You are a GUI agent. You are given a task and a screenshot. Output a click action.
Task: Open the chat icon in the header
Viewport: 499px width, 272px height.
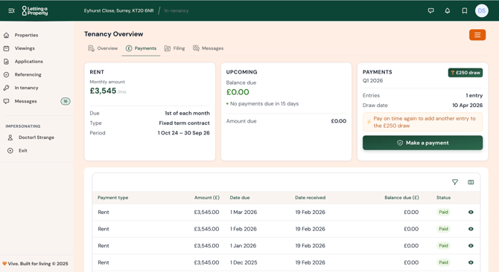[x=431, y=11]
